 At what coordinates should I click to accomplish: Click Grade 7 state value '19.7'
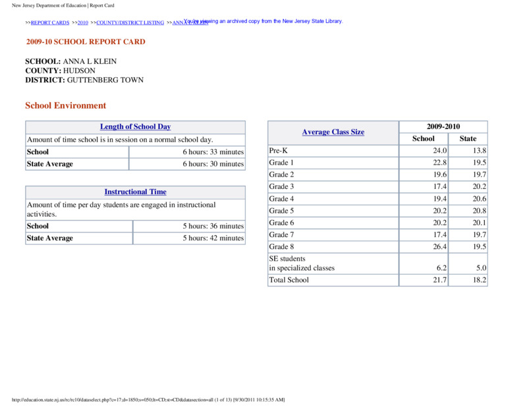[480, 235]
